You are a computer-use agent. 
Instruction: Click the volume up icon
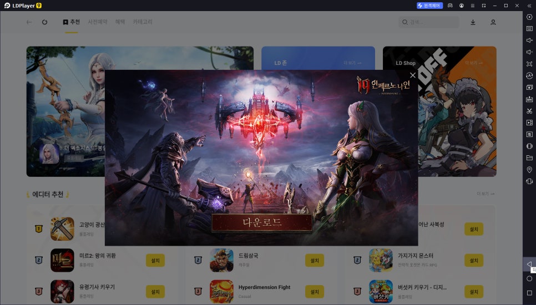tap(529, 40)
